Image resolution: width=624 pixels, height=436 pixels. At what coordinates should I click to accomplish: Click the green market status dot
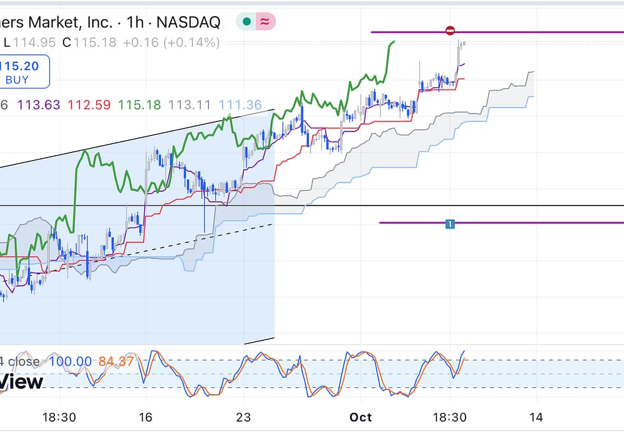tap(246, 22)
